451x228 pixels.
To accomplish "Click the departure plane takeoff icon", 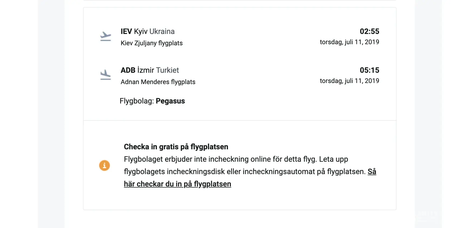I will (106, 36).
